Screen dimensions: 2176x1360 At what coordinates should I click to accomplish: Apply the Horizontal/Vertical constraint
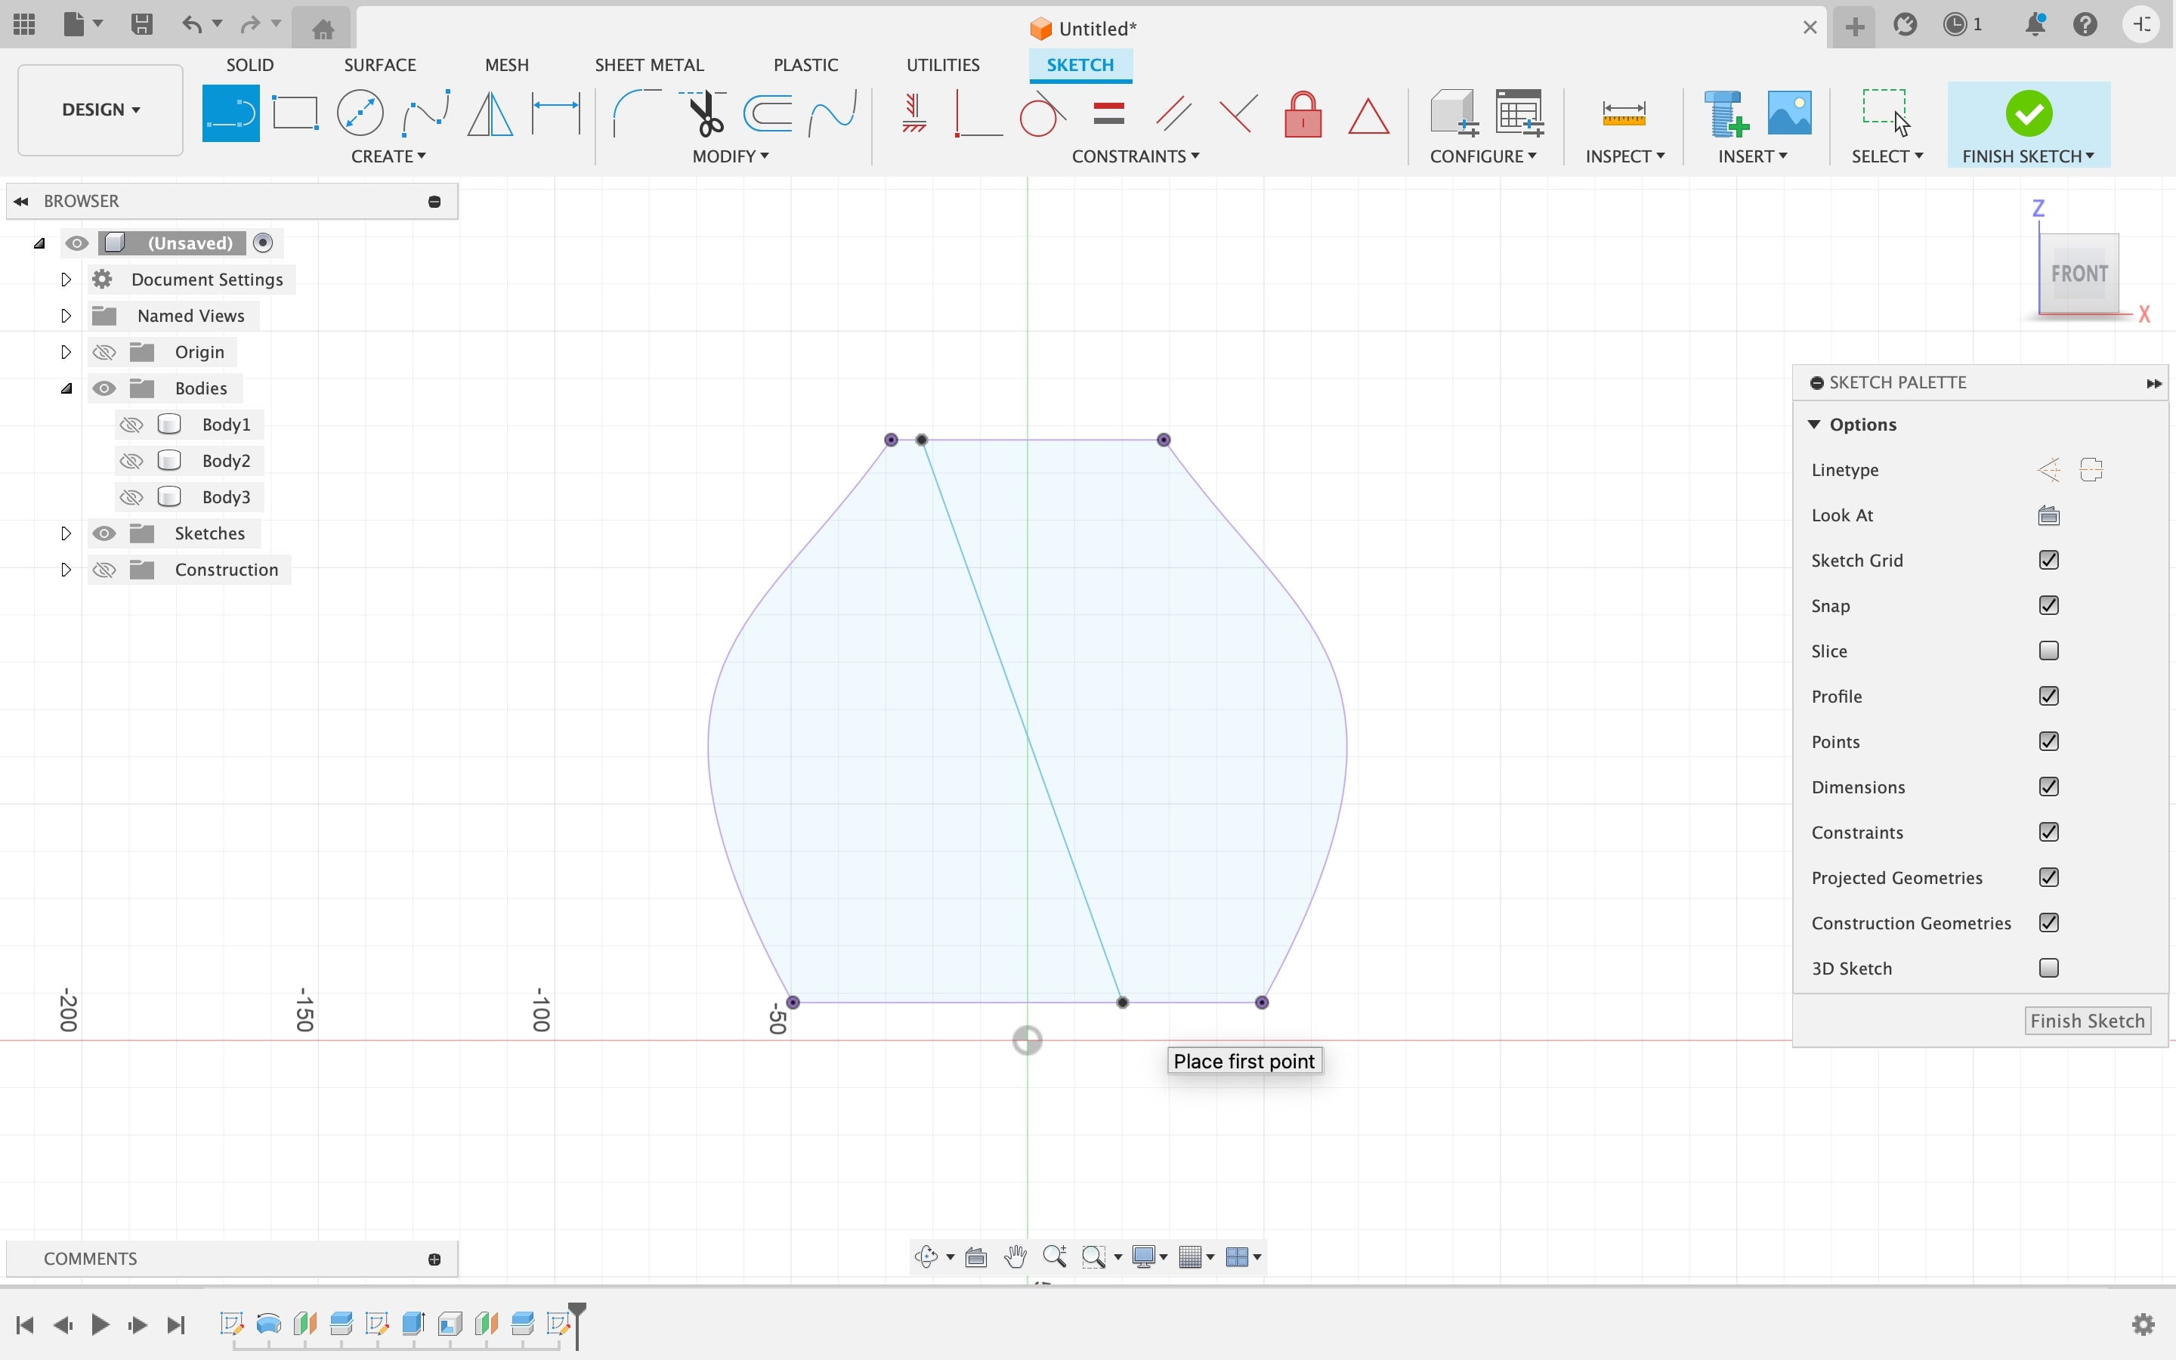[913, 113]
